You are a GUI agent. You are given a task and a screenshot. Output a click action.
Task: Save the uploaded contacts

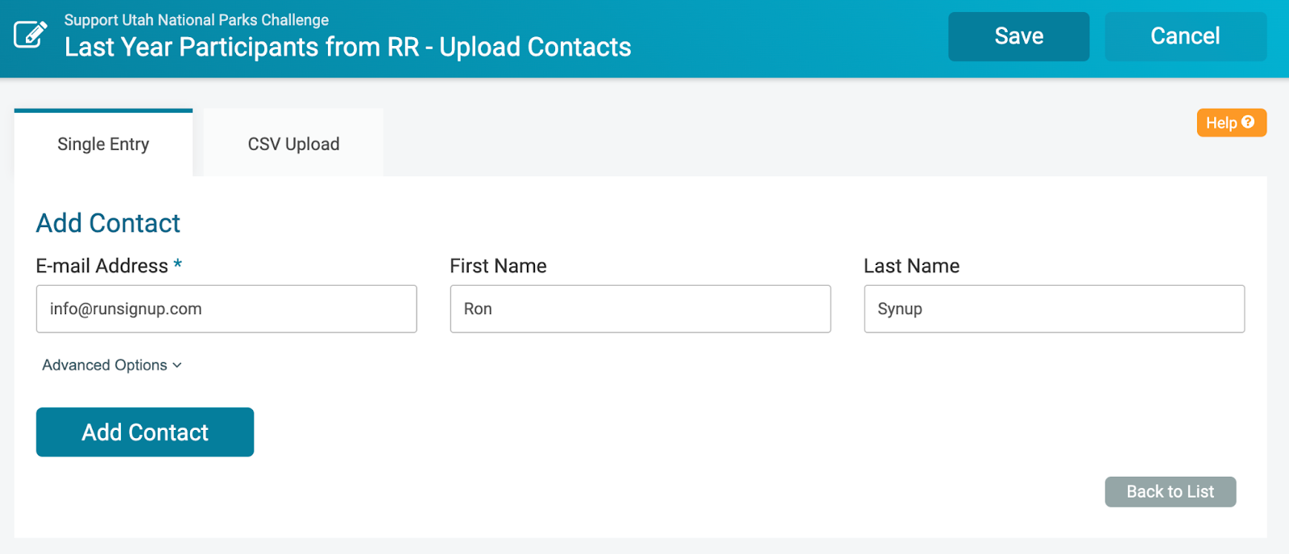(x=1018, y=36)
